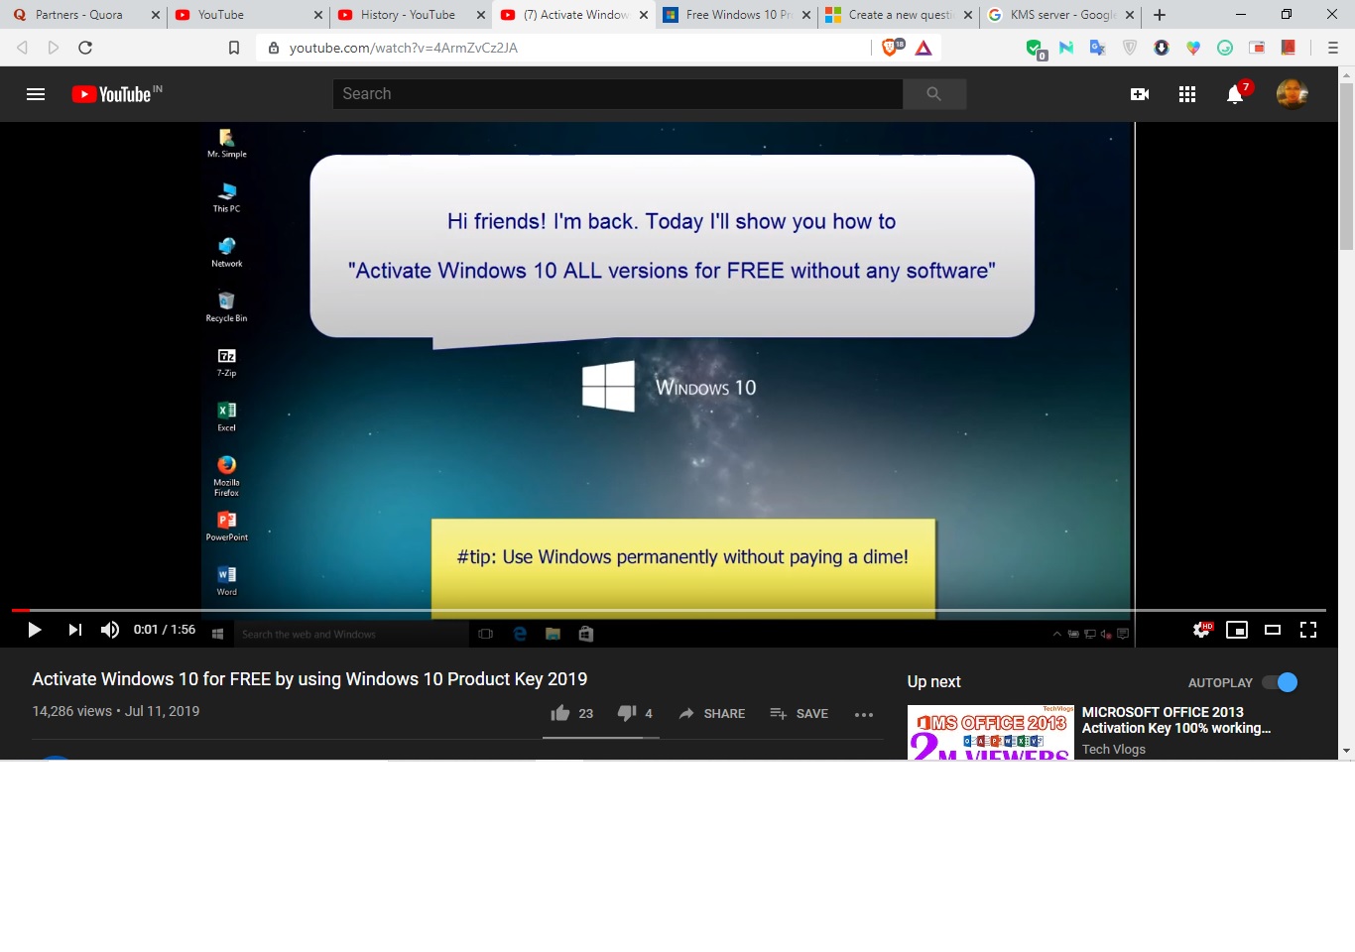Viewport: 1355px width, 952px height.
Task: Enter full screen mode
Action: click(x=1308, y=630)
